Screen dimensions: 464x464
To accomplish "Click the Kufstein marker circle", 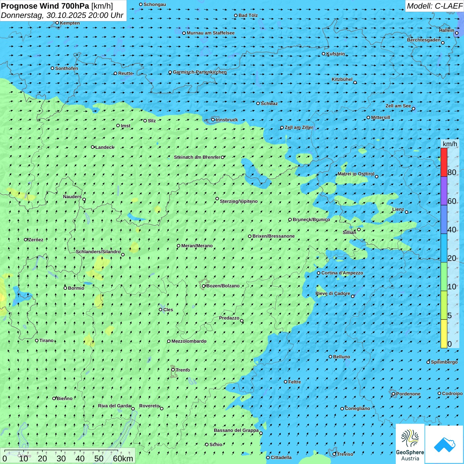I will click(x=324, y=54).
